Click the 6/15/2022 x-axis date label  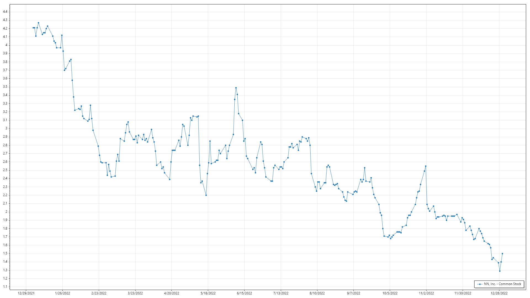244,293
